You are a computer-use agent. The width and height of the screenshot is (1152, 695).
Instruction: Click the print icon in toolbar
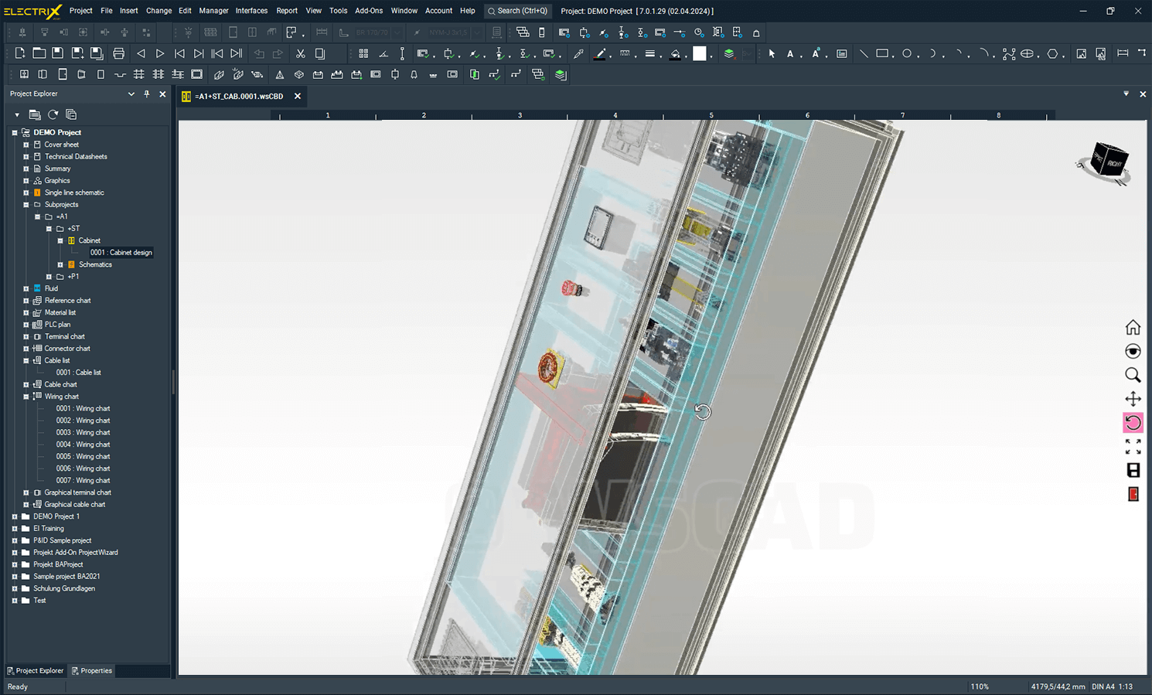pyautogui.click(x=118, y=54)
